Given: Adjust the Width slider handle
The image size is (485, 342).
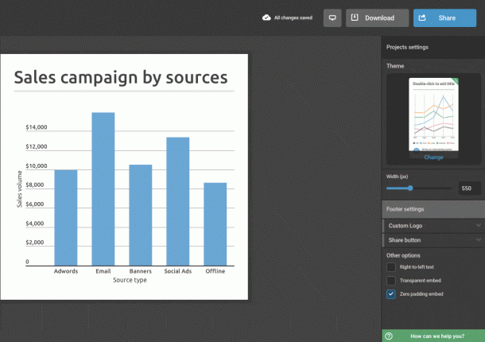Looking at the screenshot, I should (410, 188).
